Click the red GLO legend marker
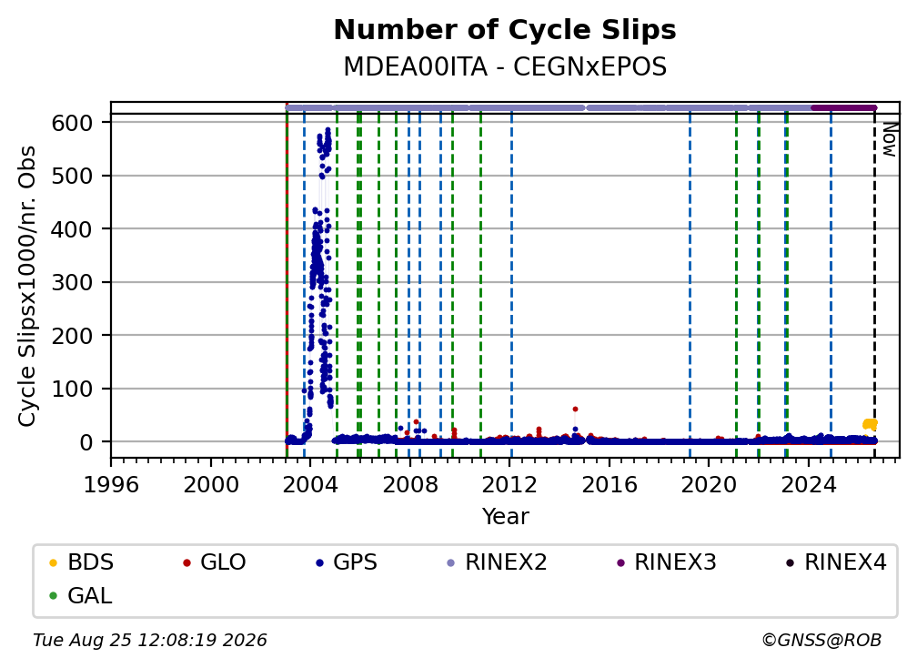Screen dimensions: 917x668 pos(186,563)
